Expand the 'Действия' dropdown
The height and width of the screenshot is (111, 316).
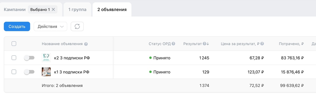50,26
